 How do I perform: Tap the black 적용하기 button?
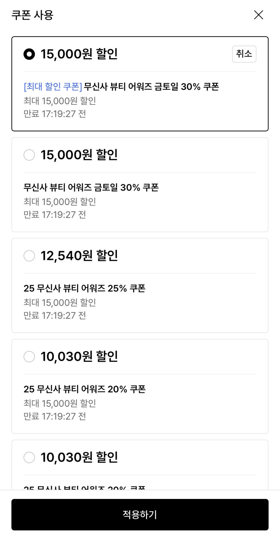pyautogui.click(x=140, y=515)
